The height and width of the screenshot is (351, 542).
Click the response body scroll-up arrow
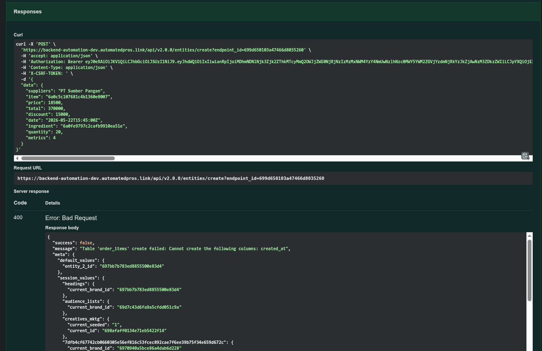529,235
